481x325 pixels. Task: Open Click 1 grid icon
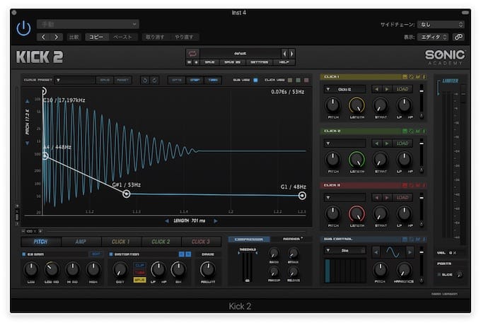pyautogui.click(x=405, y=77)
